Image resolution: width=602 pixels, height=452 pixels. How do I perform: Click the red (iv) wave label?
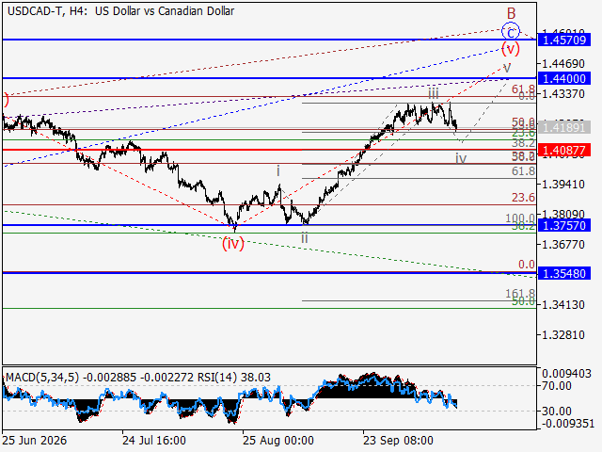(x=233, y=244)
